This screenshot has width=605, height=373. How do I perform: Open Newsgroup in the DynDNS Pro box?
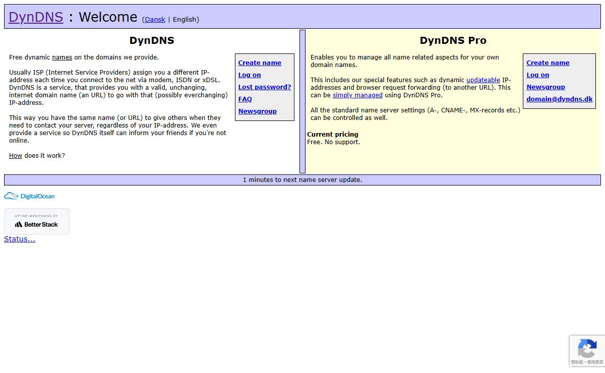(546, 87)
